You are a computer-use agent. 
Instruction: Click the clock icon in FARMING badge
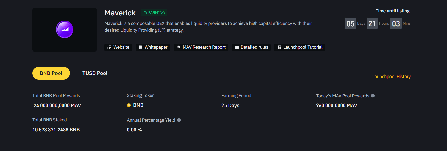pos(145,13)
